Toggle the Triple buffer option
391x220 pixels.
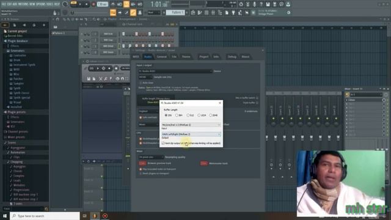[257, 103]
